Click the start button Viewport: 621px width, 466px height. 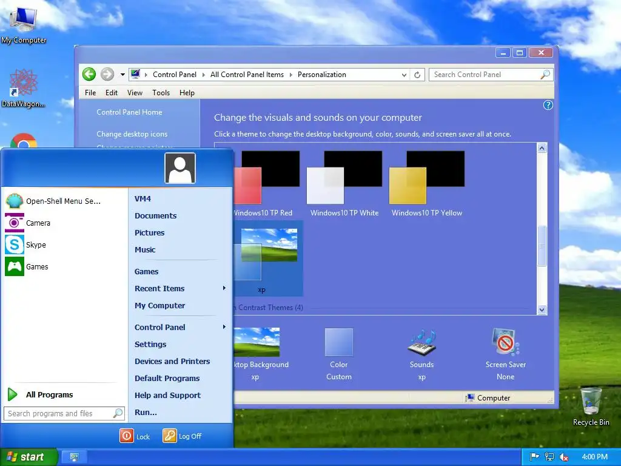(x=29, y=457)
